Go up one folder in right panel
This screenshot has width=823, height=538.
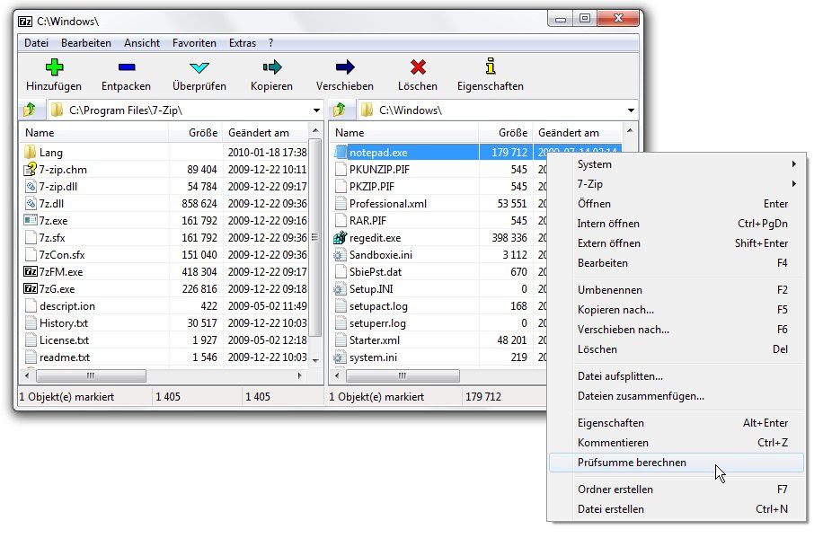pos(340,110)
